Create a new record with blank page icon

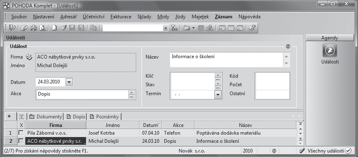click(54, 28)
